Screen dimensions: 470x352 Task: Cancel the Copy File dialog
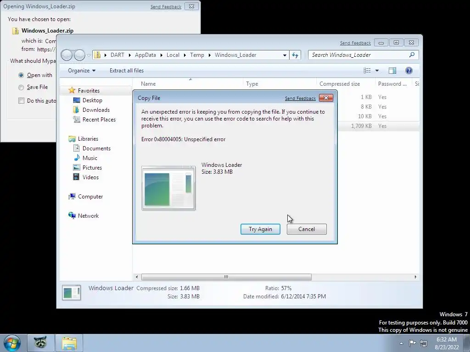pos(307,229)
